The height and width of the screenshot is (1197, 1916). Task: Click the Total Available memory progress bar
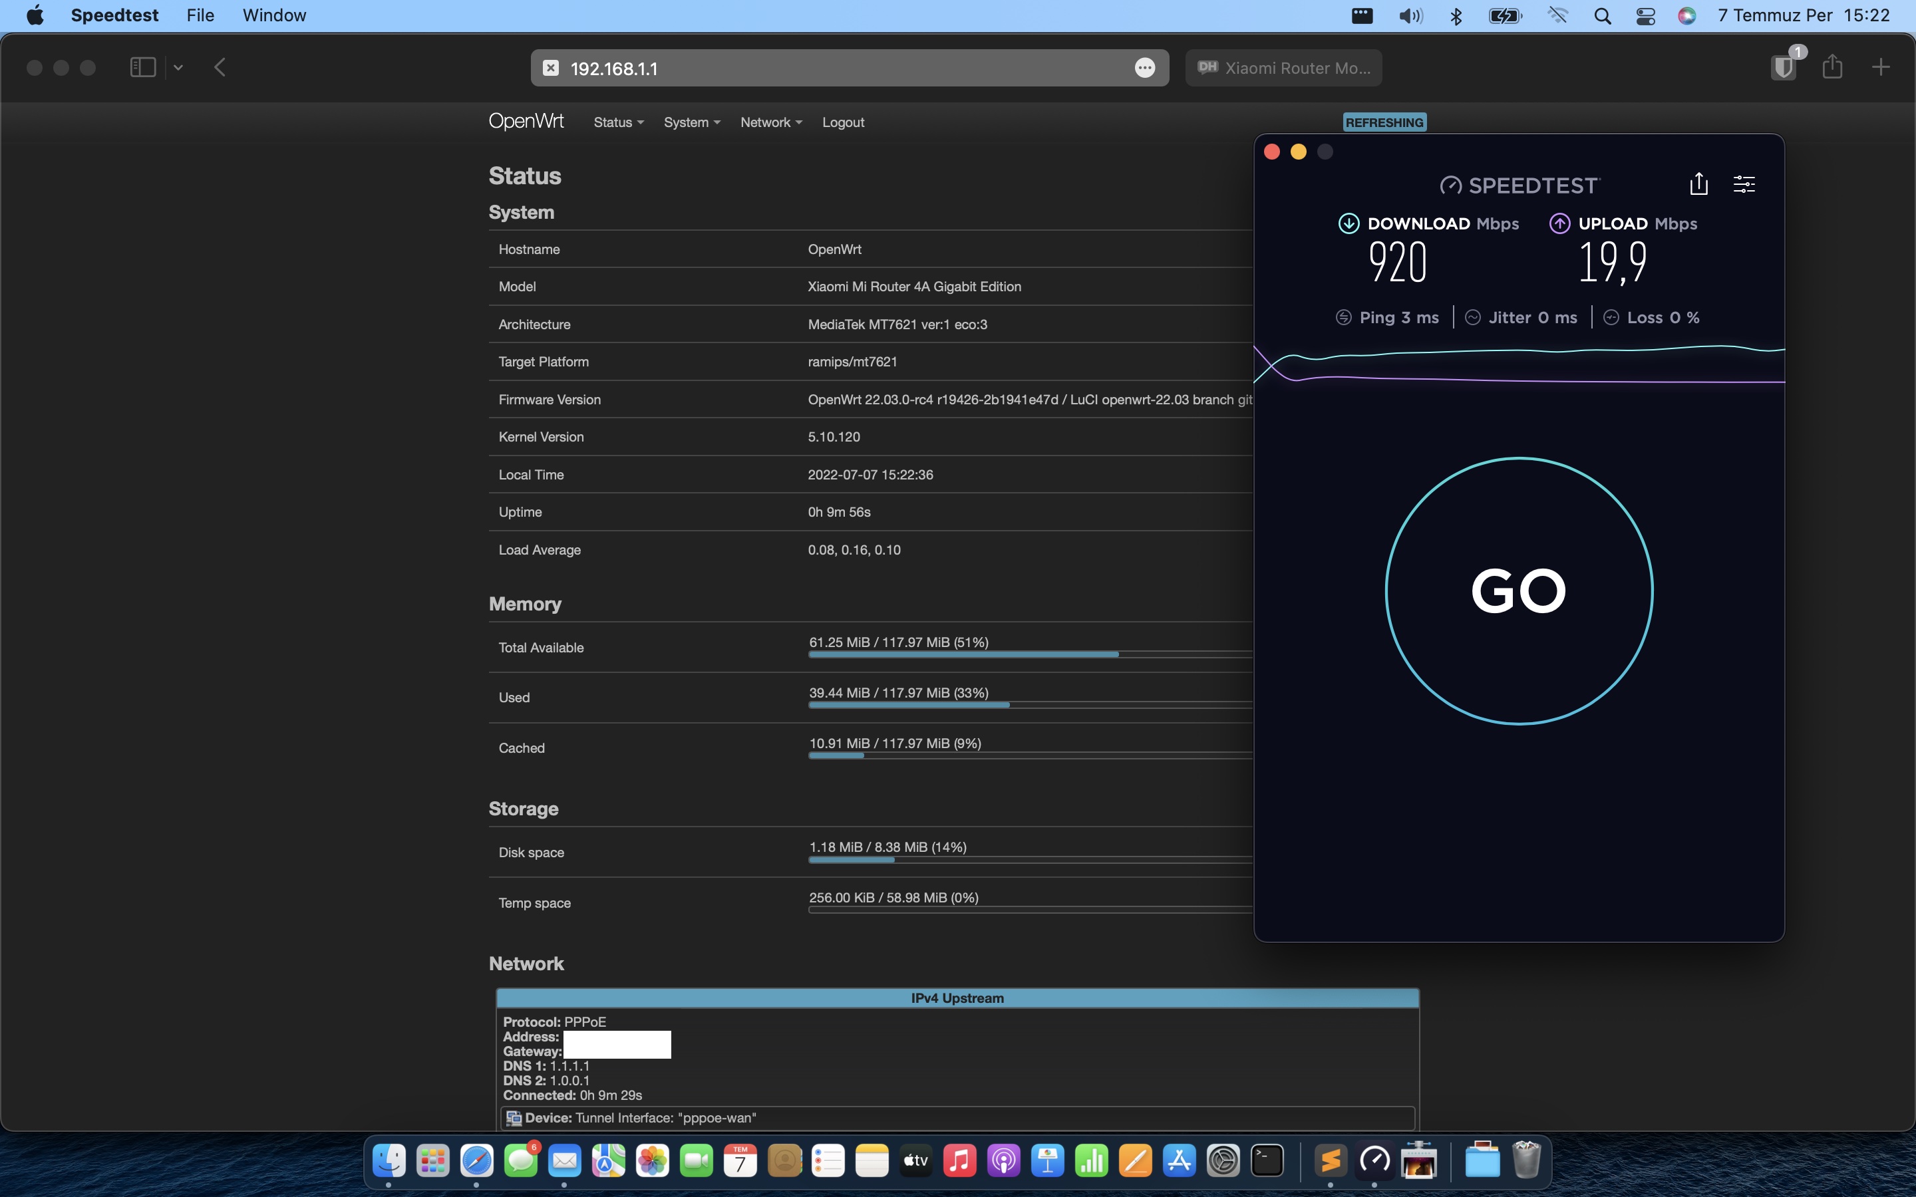click(x=1030, y=655)
